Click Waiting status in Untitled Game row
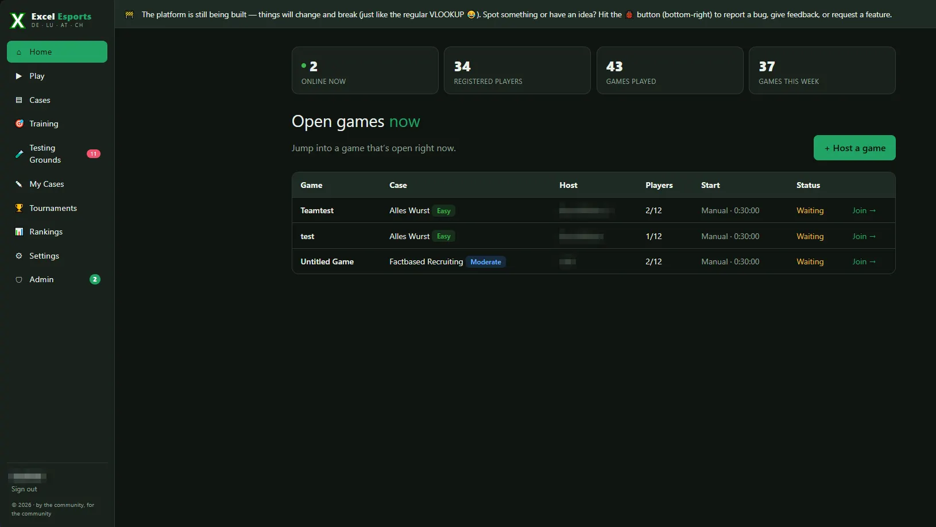This screenshot has height=527, width=936. pos(810,261)
